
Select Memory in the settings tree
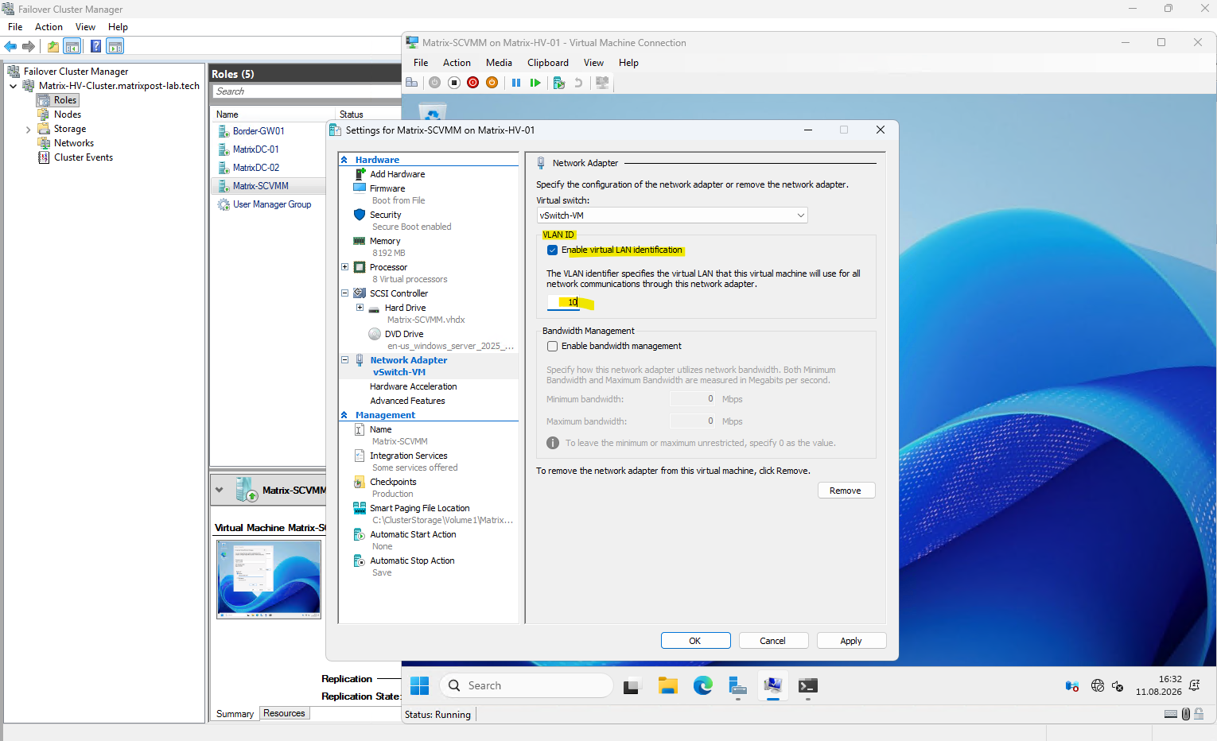click(x=385, y=241)
